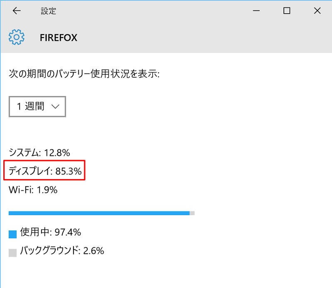Click the blue battery usage bar

99,213
